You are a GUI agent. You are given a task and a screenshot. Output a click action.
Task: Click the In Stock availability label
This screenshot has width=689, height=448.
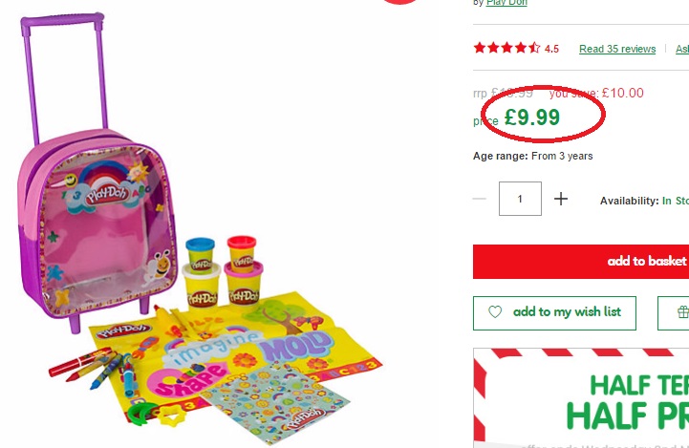pyautogui.click(x=676, y=201)
